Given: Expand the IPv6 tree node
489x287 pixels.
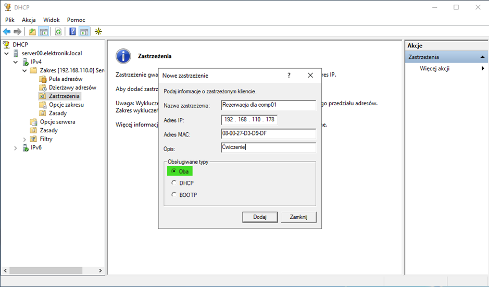Looking at the screenshot, I should click(15, 148).
